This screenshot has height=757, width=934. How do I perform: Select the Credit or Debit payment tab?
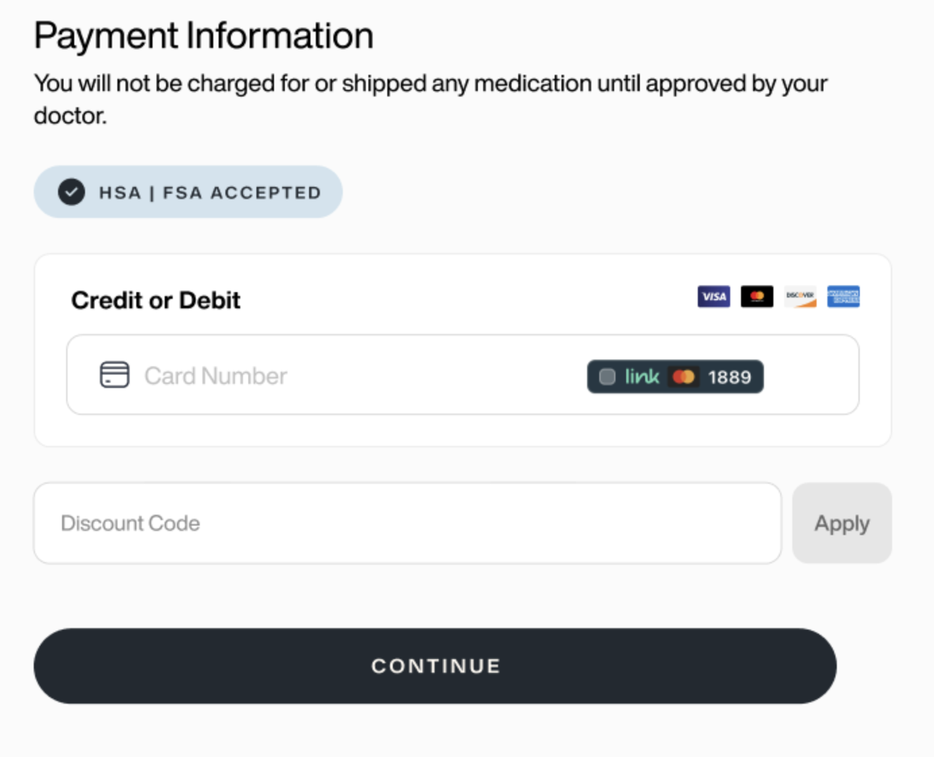pyautogui.click(x=156, y=300)
